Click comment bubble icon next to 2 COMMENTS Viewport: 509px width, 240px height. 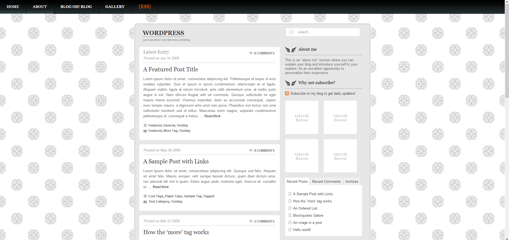(x=251, y=221)
